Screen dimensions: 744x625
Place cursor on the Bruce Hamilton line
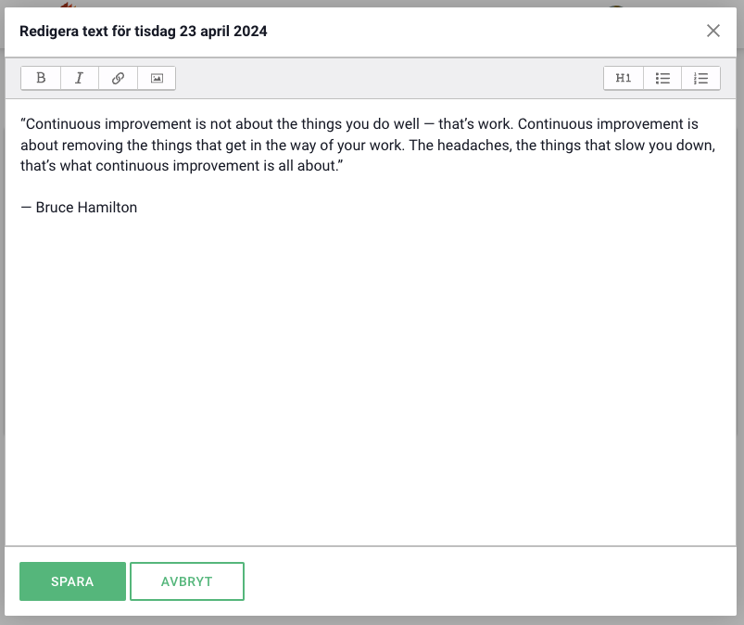pos(79,208)
